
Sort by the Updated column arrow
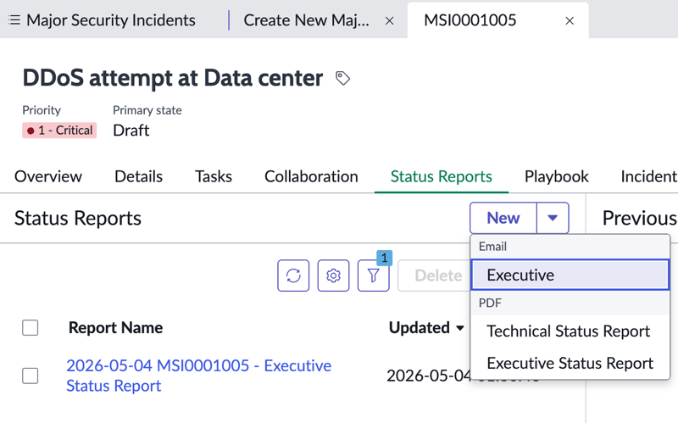pos(460,328)
